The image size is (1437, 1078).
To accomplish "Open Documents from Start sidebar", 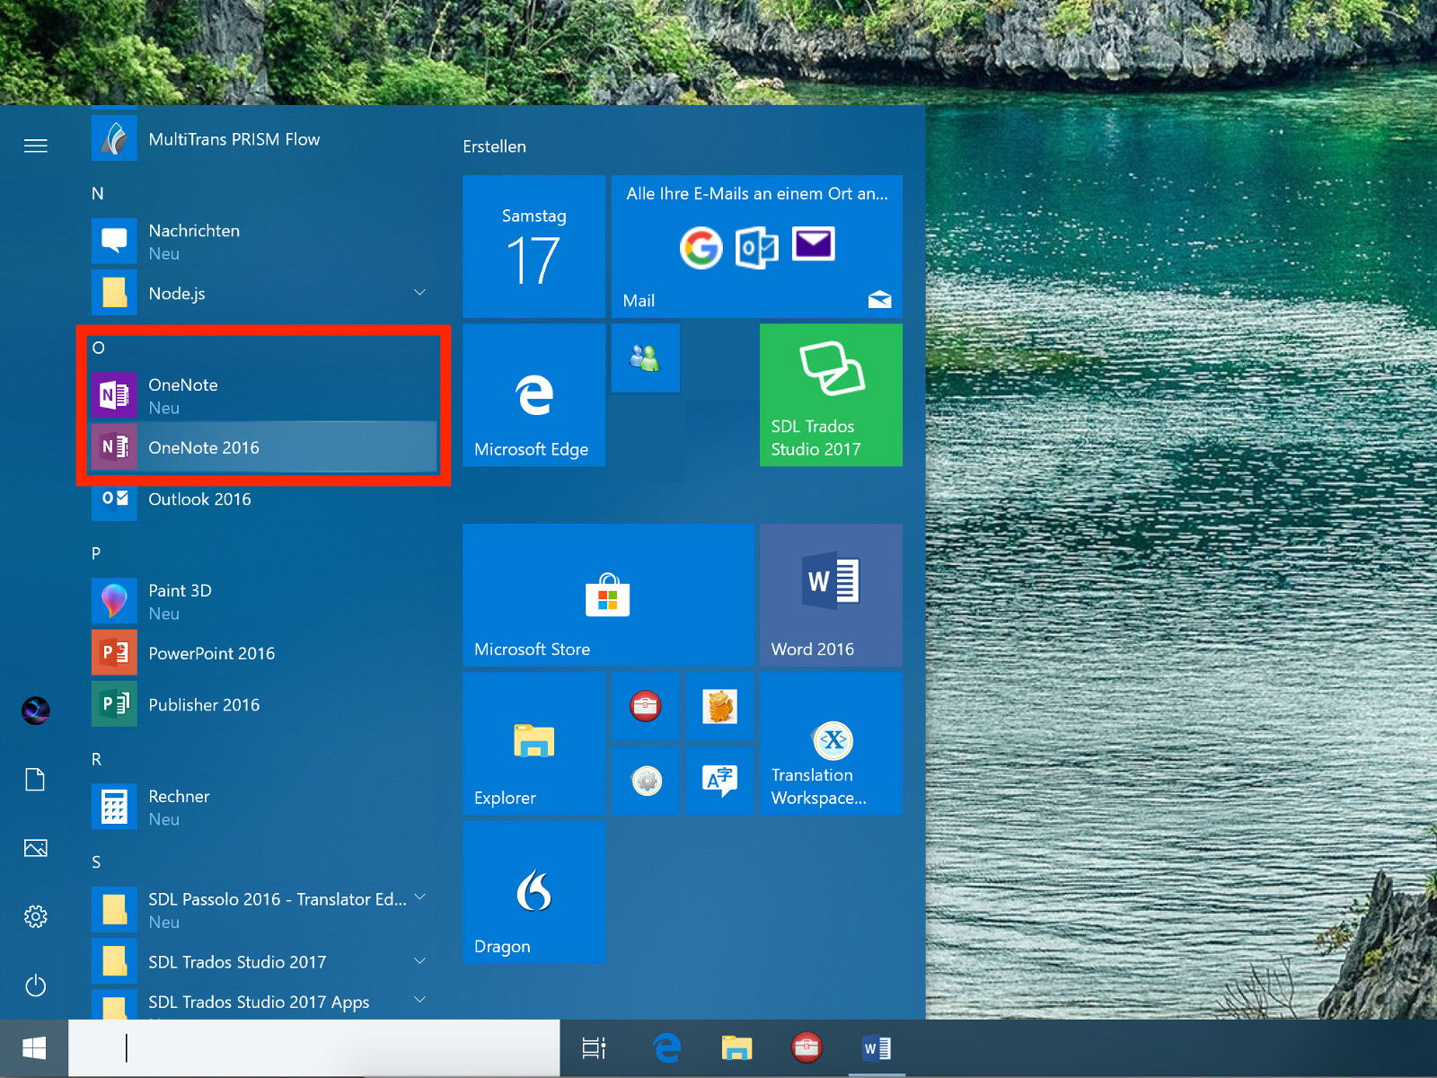I will [x=36, y=779].
